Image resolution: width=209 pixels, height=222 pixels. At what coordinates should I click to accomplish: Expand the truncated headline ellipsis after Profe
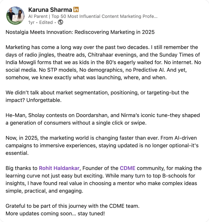(x=156, y=16)
